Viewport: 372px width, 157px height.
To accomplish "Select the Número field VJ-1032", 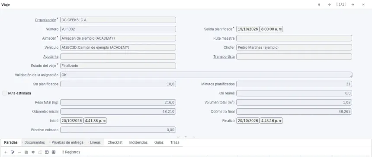I will 118,29.
